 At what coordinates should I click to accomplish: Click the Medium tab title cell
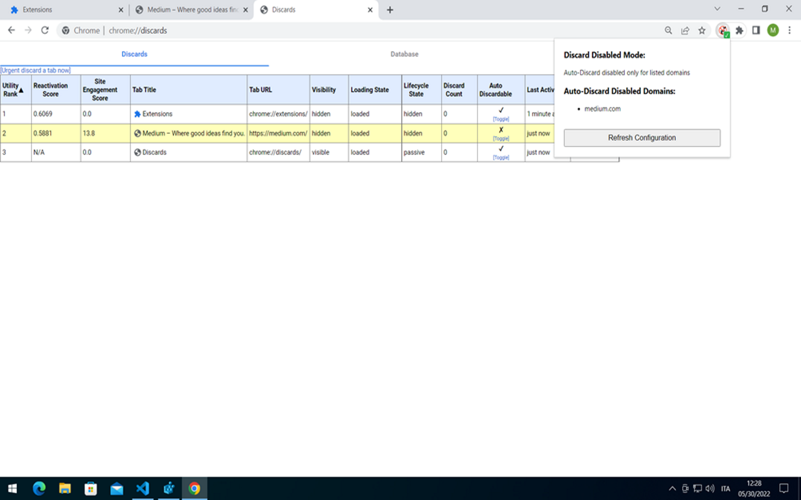[188, 133]
